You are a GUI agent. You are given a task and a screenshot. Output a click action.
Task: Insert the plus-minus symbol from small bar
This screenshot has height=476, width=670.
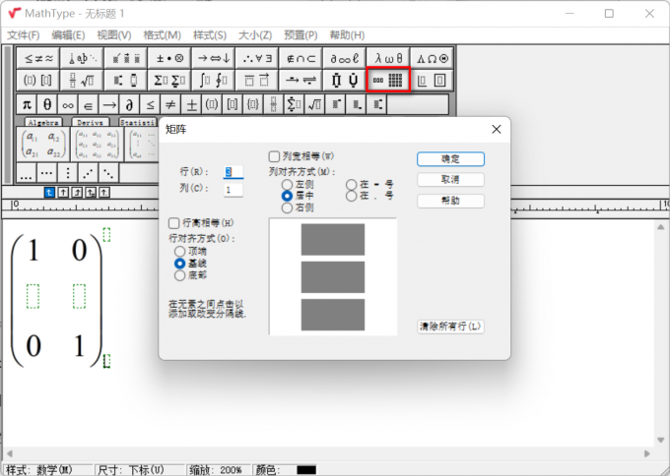pos(191,104)
